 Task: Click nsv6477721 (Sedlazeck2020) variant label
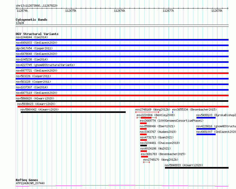[37, 71]
